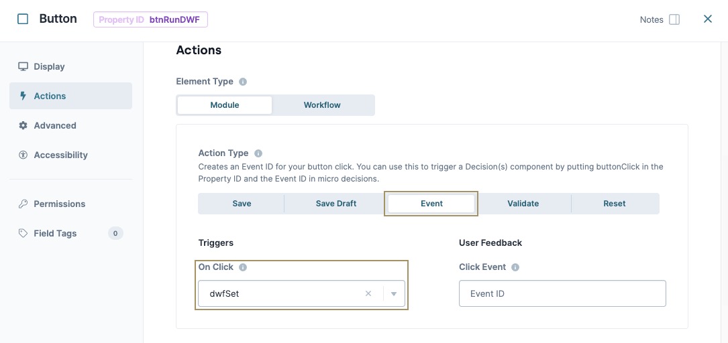The height and width of the screenshot is (343, 728).
Task: Click the User Feedback heading text
Action: pyautogui.click(x=490, y=243)
